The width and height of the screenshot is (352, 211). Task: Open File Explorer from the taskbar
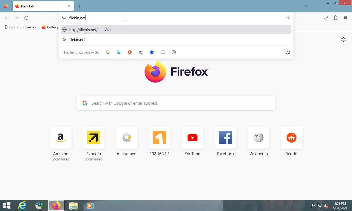[x=73, y=206]
